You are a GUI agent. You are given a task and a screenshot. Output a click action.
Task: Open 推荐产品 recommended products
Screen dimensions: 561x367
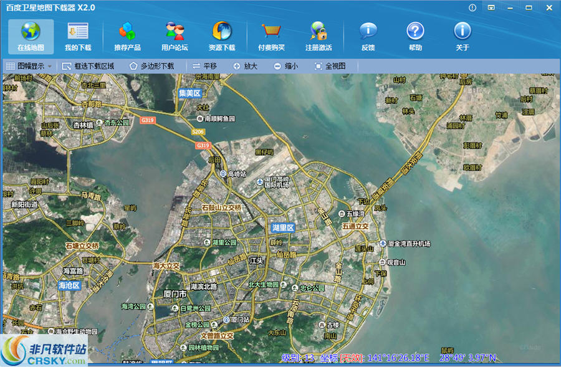click(127, 37)
